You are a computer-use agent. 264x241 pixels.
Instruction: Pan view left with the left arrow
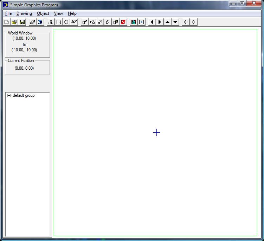click(152, 22)
